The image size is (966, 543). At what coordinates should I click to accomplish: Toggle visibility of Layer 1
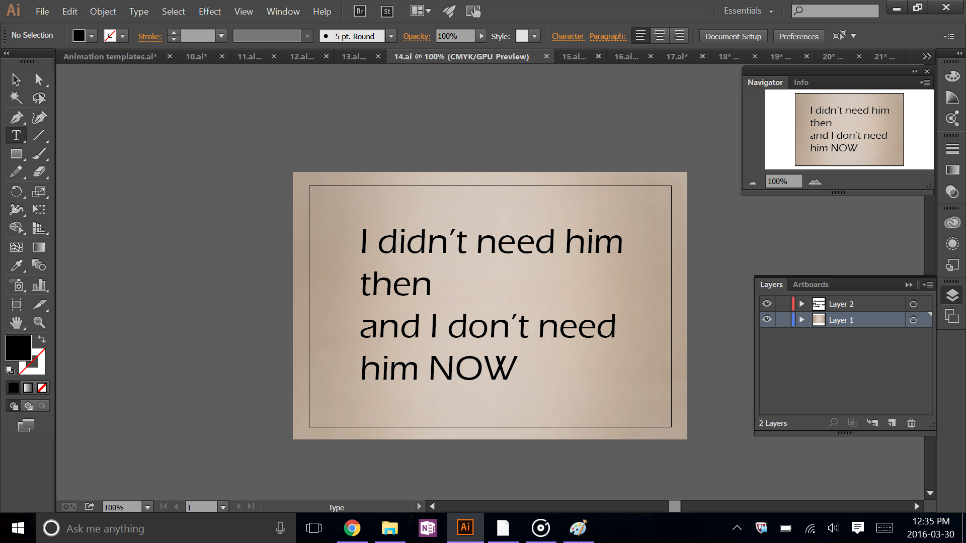767,320
